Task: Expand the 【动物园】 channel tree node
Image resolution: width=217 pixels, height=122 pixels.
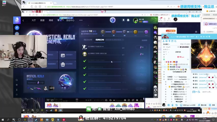Action: (164, 77)
